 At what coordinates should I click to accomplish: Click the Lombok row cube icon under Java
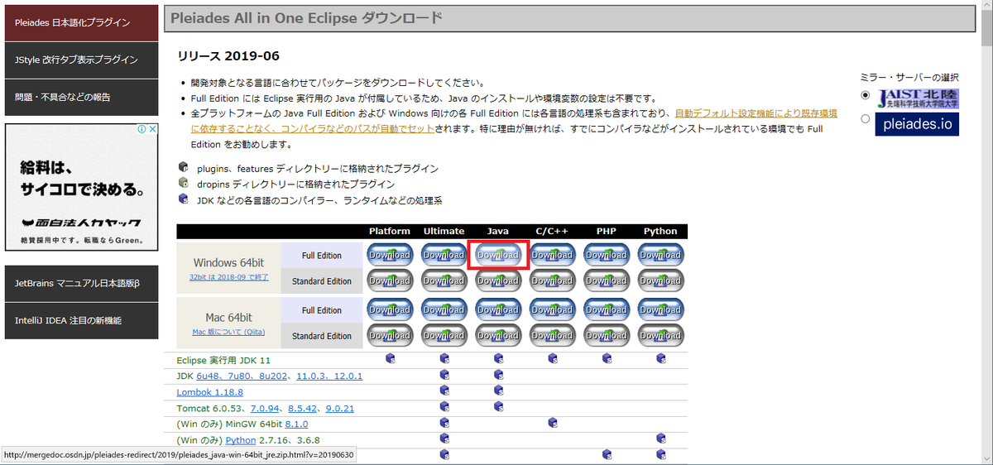coord(499,391)
